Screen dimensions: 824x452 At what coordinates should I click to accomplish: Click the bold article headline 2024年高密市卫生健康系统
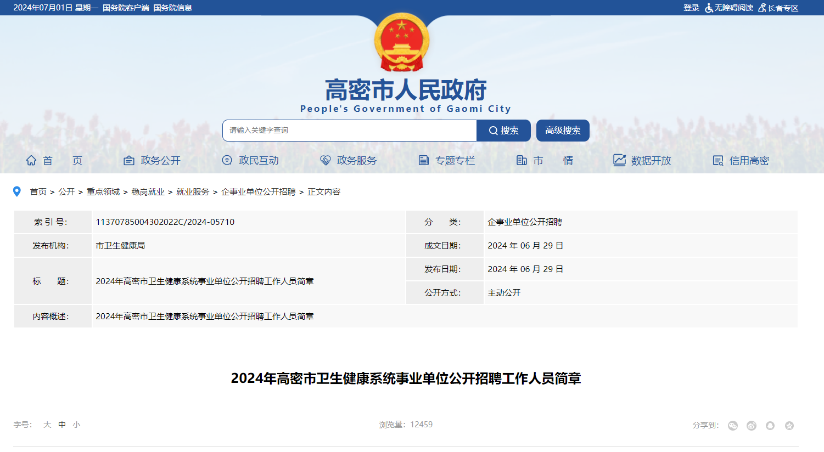[x=406, y=378]
